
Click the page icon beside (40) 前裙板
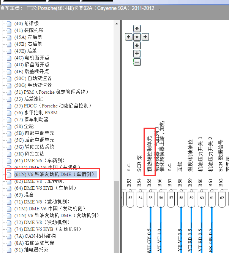(9, 24)
